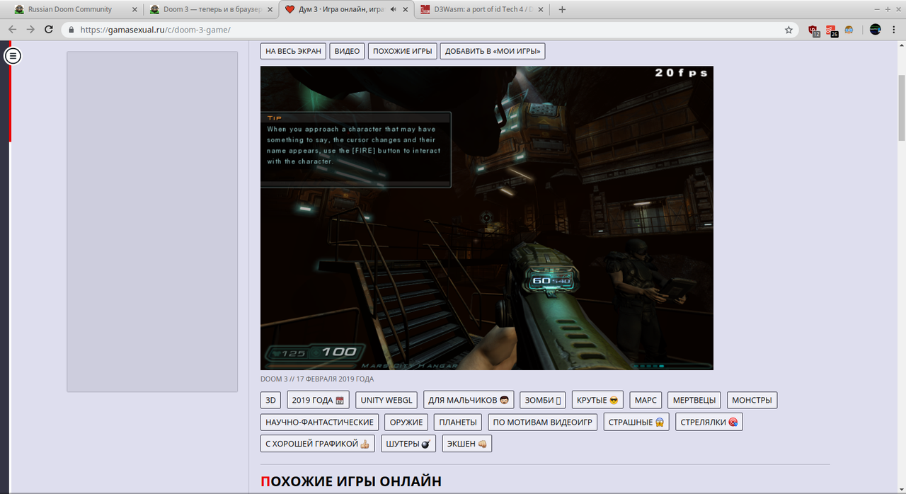Screen dimensions: 906x494
Task: Open the ДЛЯ МАЛЬЧИКОВ tag
Action: tap(469, 400)
